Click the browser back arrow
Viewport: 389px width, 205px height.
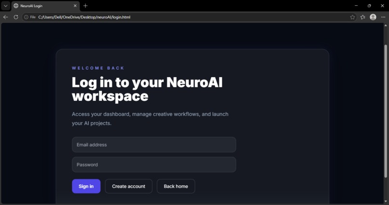pos(5,17)
